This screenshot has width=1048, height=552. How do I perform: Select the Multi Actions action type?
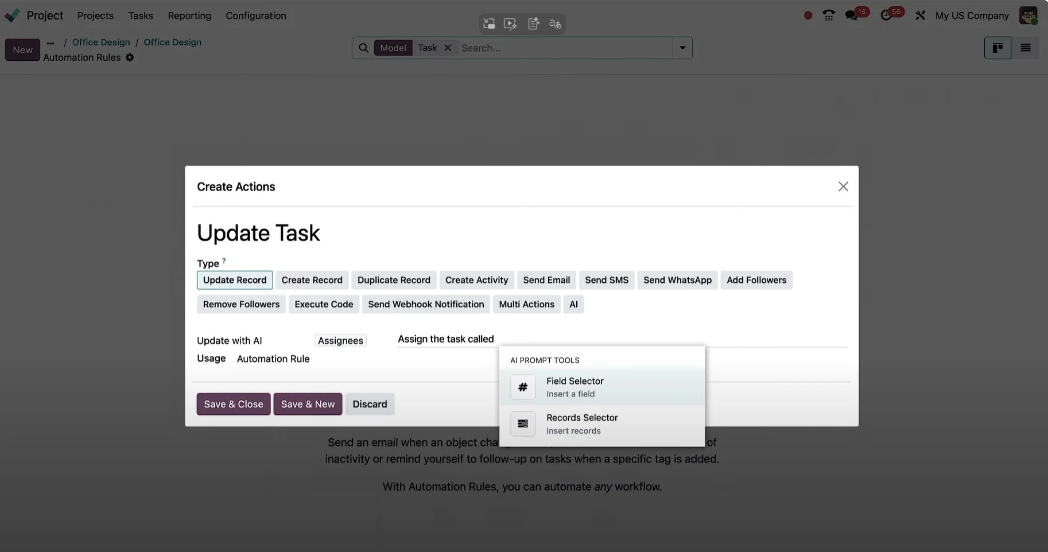click(x=526, y=304)
